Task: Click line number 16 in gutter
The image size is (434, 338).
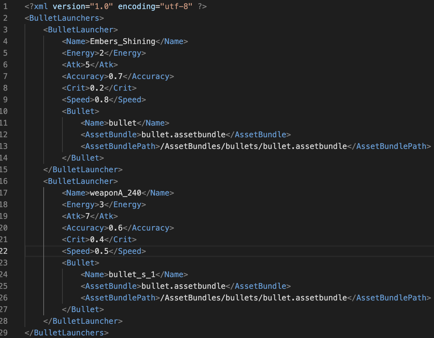Action: [x=4, y=181]
